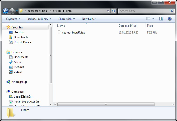
Task: Click the greyed-out Forward arrow button
Action: coord(12,11)
